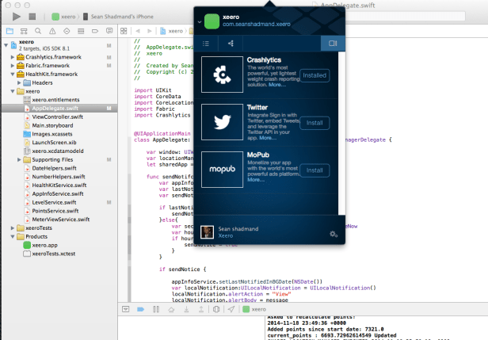Select Main.storyboard file
This screenshot has width=488, height=340.
[52, 125]
